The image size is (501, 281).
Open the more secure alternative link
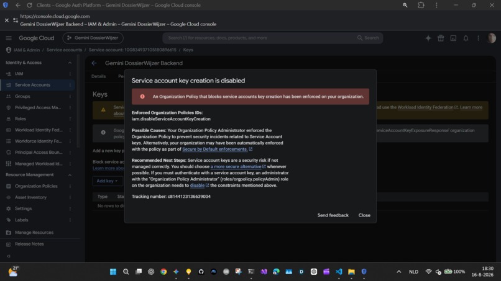(x=237, y=166)
